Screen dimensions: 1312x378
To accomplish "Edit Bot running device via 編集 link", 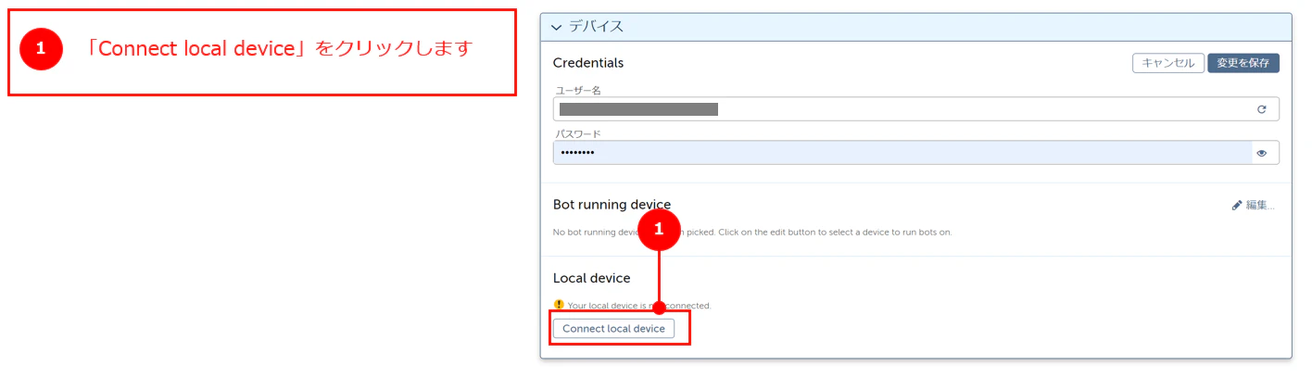I will click(x=1253, y=205).
